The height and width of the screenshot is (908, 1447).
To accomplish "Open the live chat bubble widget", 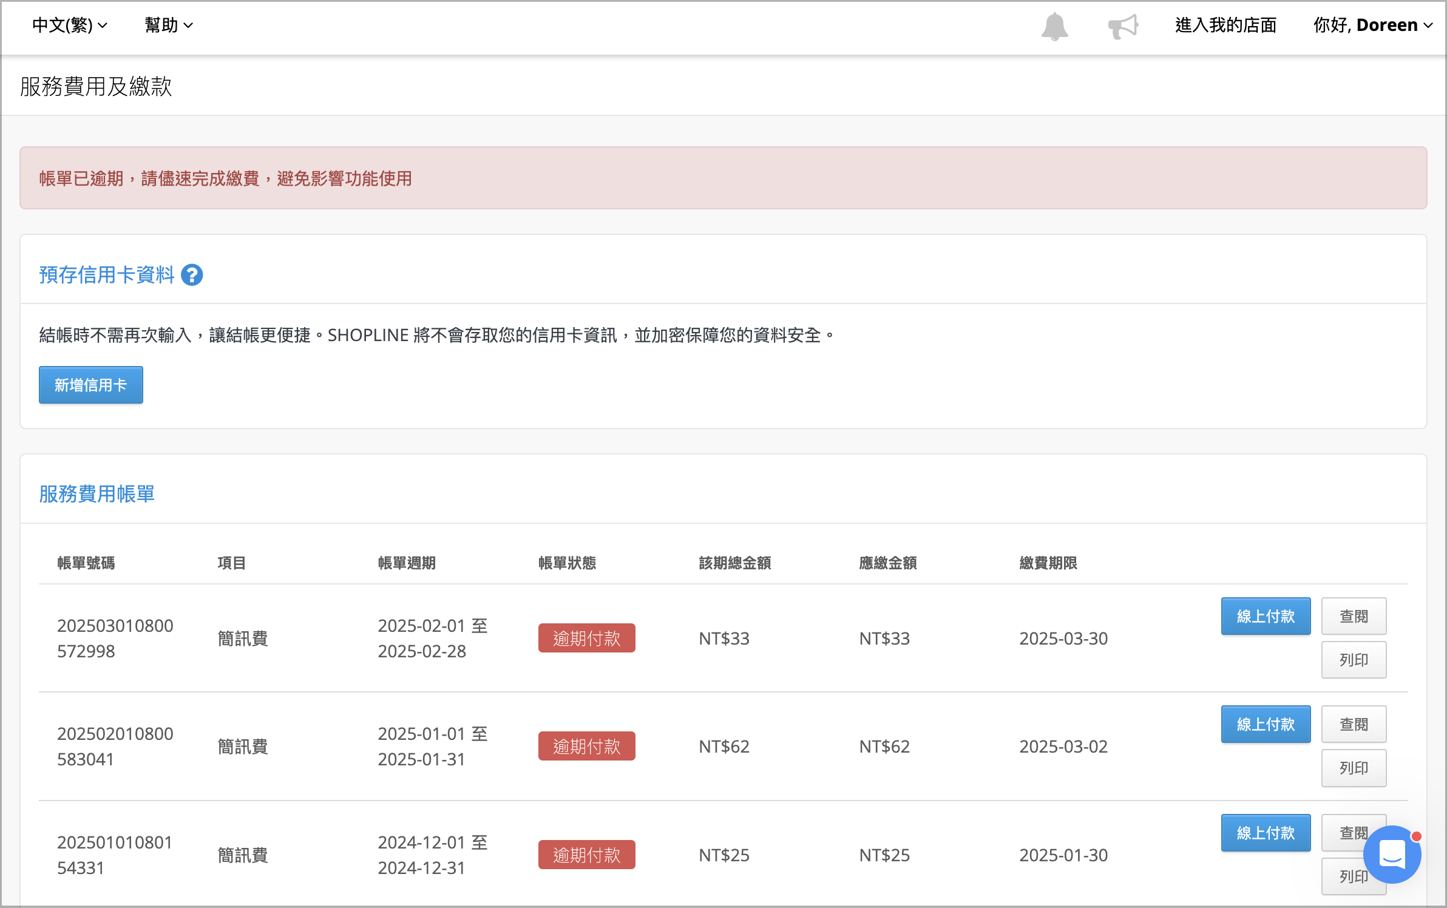I will point(1392,854).
